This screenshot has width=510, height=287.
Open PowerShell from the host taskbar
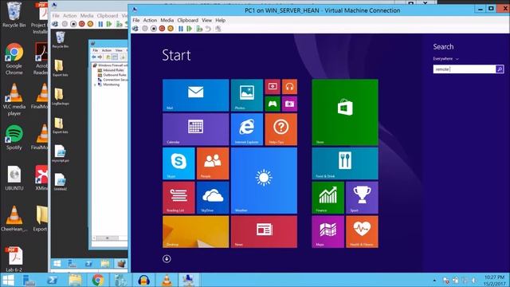point(53,280)
